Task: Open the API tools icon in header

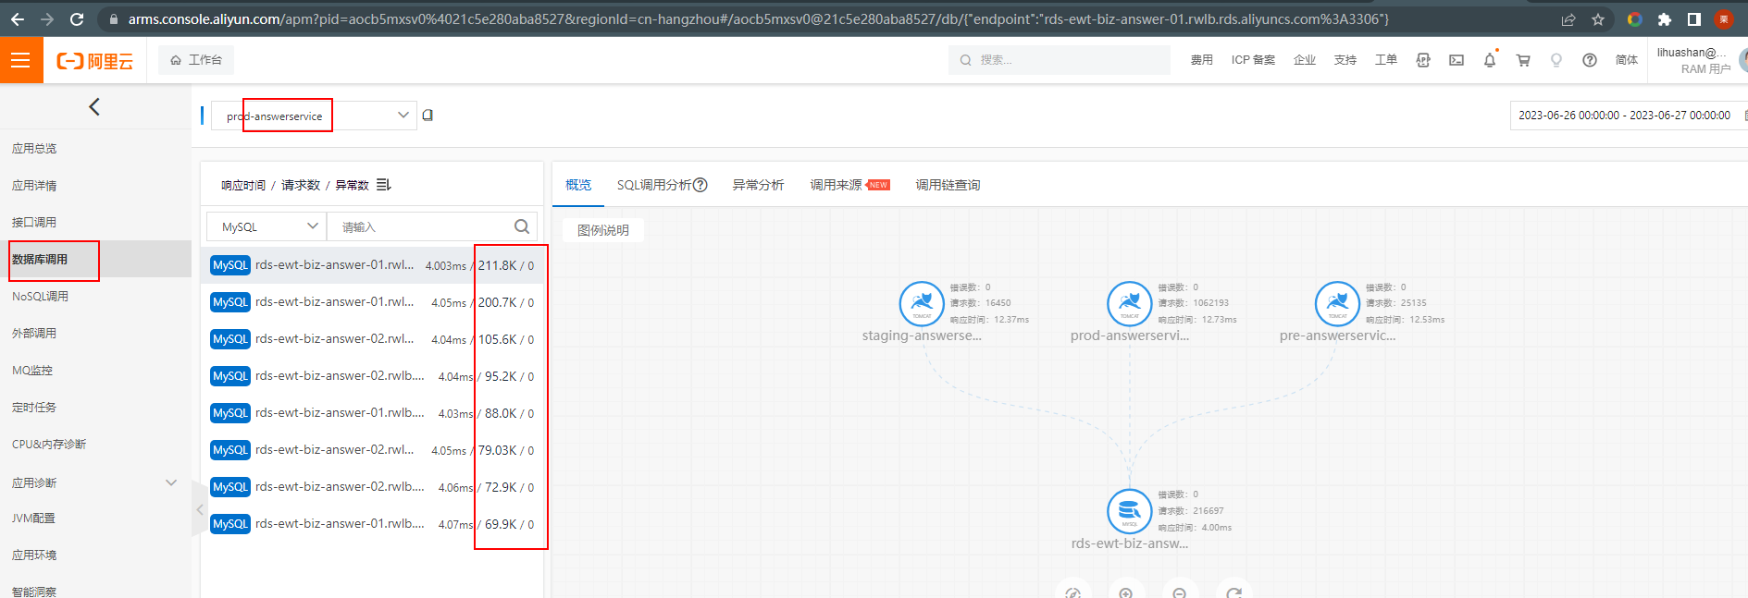Action: pos(1423,60)
